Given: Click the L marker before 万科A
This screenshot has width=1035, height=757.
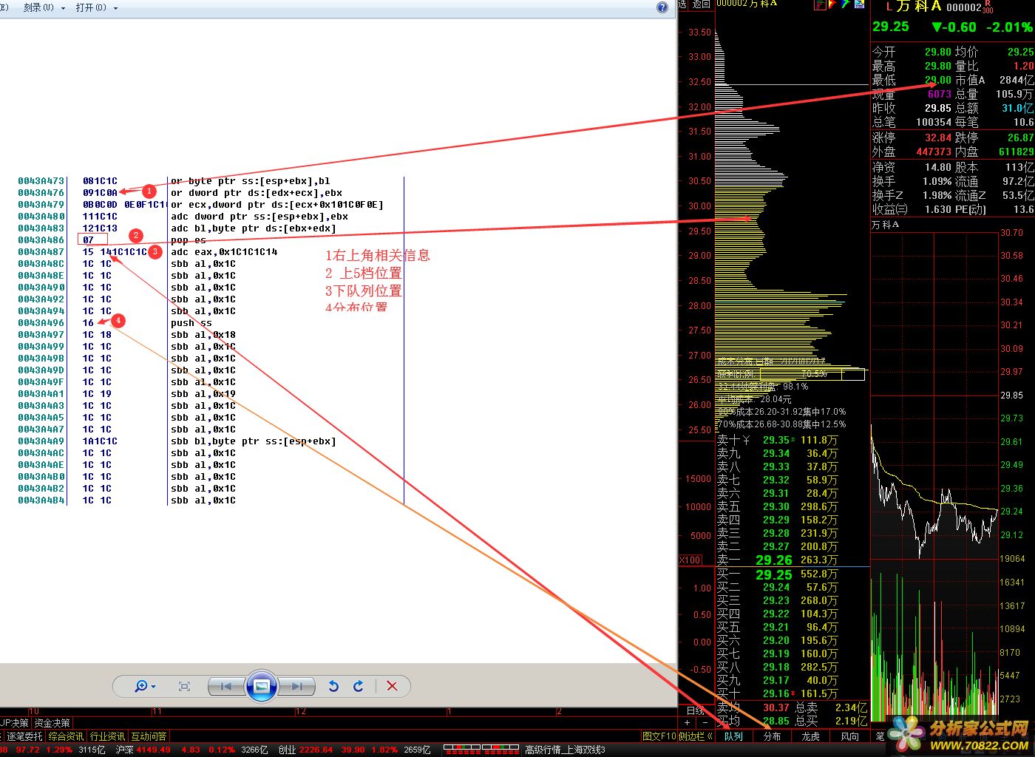Looking at the screenshot, I should click(889, 7).
